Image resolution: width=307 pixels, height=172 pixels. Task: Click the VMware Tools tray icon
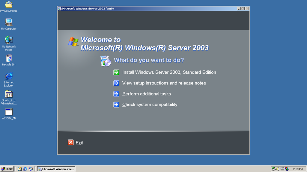282,169
